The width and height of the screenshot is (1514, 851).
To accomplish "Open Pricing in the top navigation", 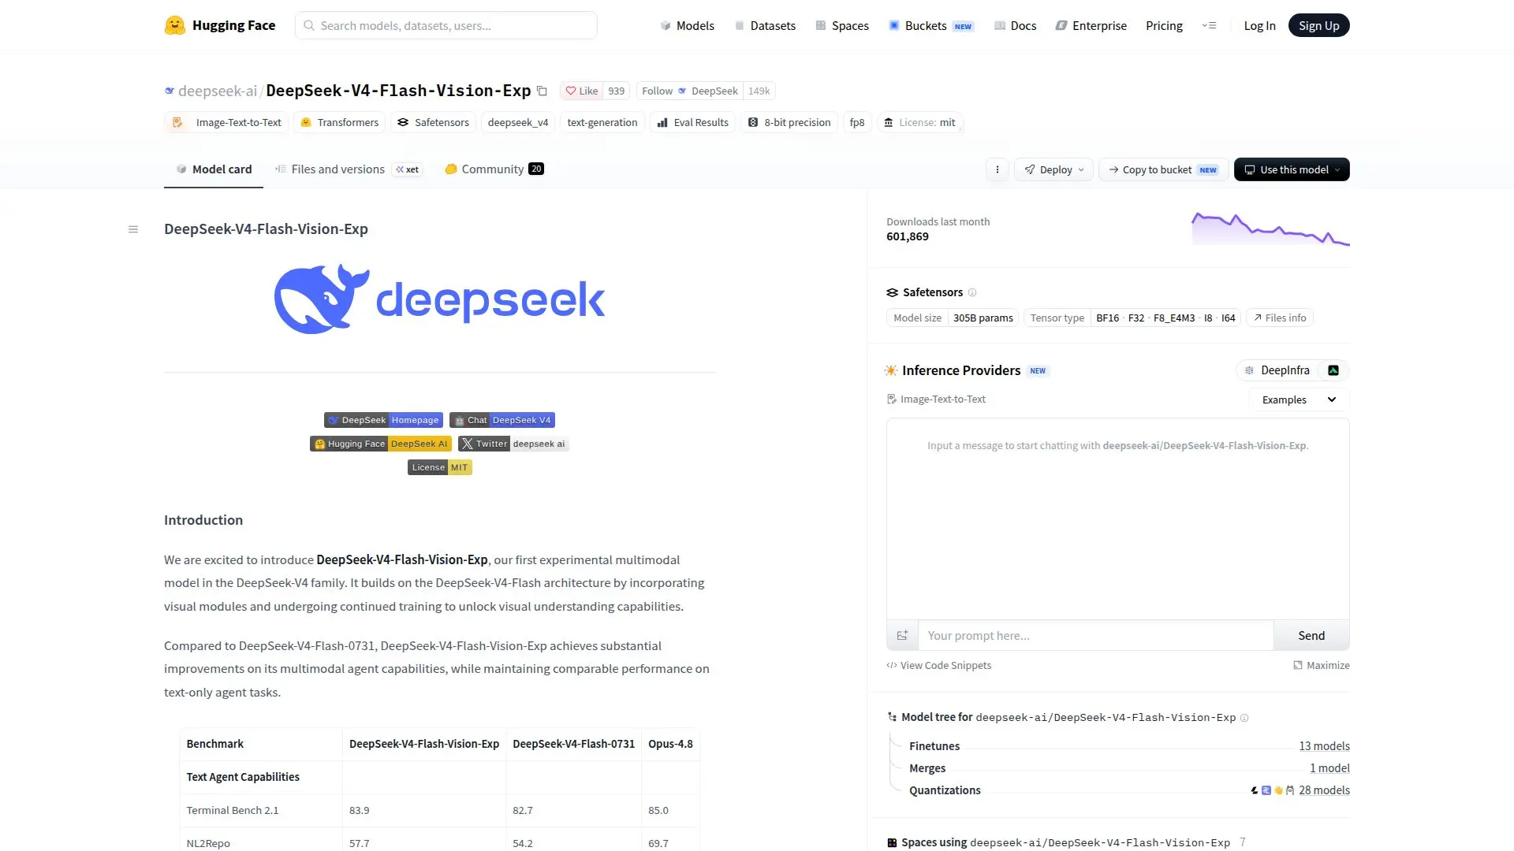I will tap(1164, 25).
